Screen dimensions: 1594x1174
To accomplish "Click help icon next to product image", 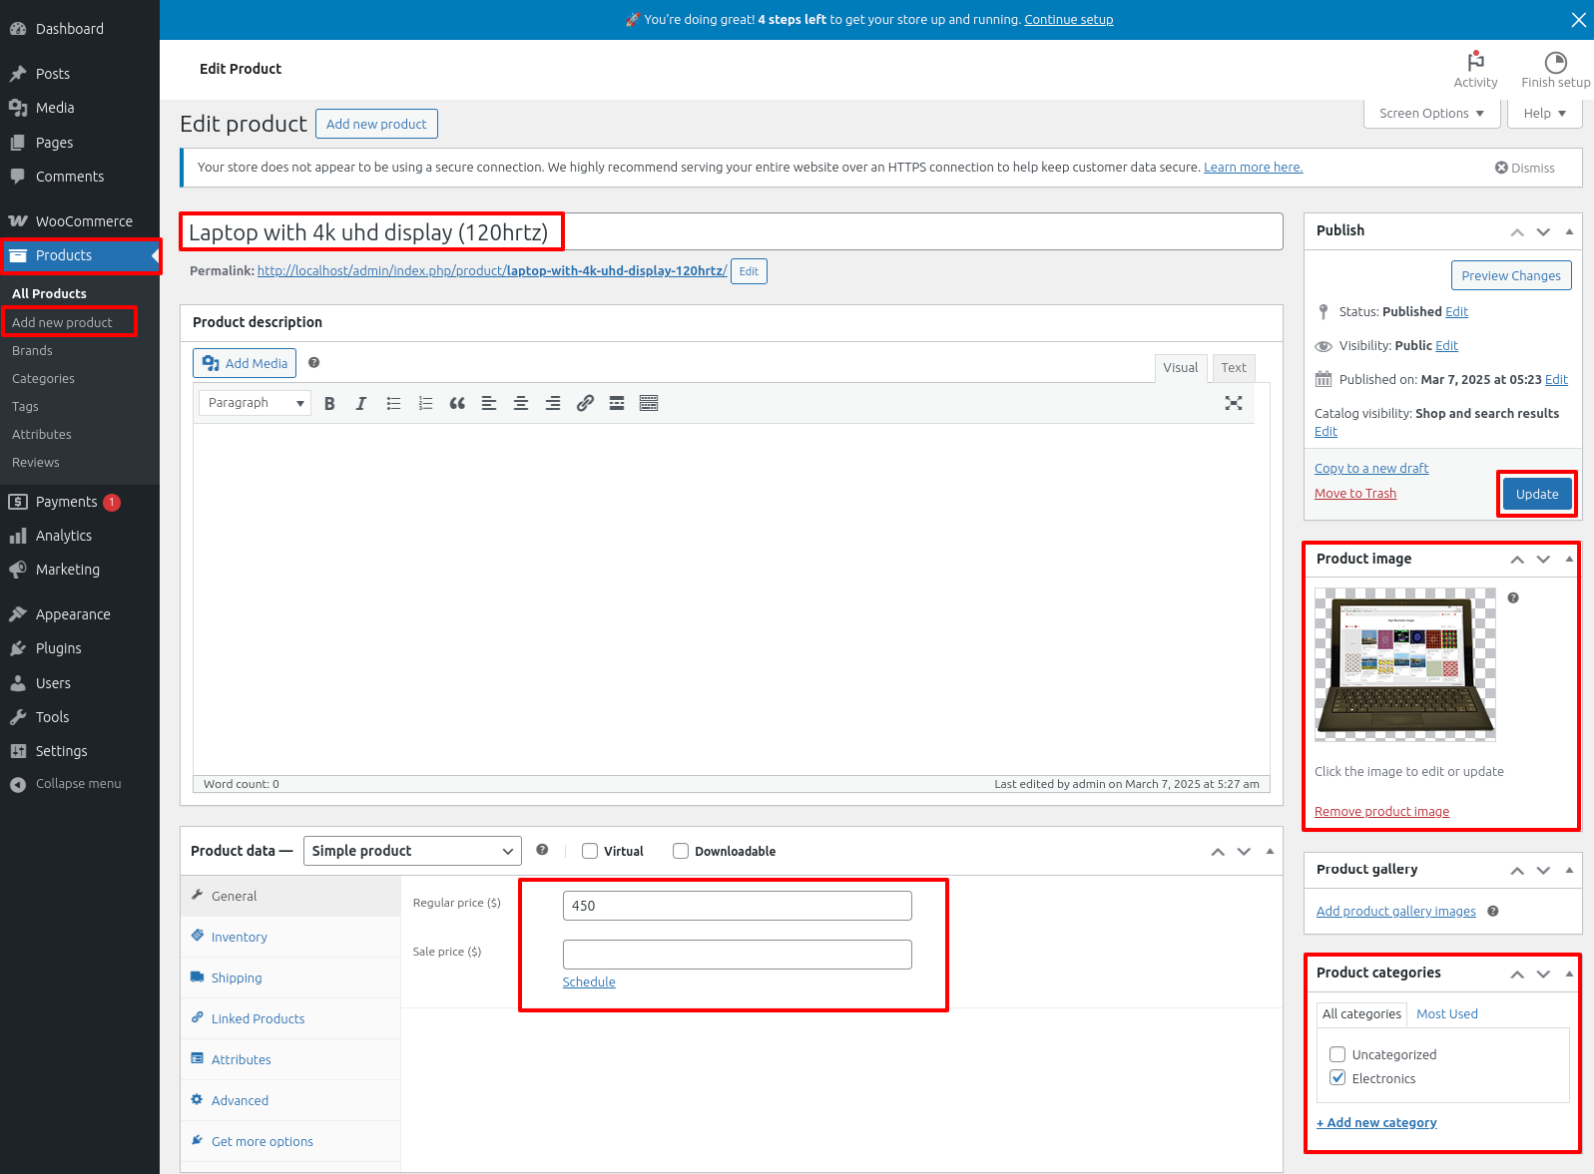I will tap(1513, 597).
